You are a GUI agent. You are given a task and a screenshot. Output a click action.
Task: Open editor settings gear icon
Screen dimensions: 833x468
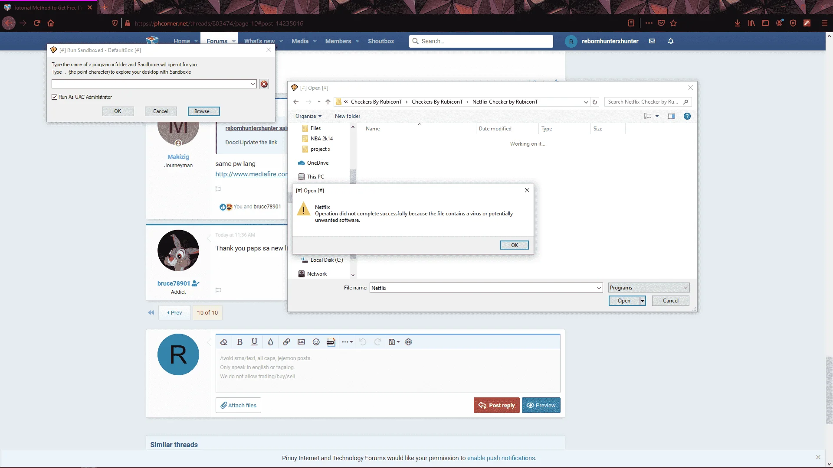pos(408,342)
